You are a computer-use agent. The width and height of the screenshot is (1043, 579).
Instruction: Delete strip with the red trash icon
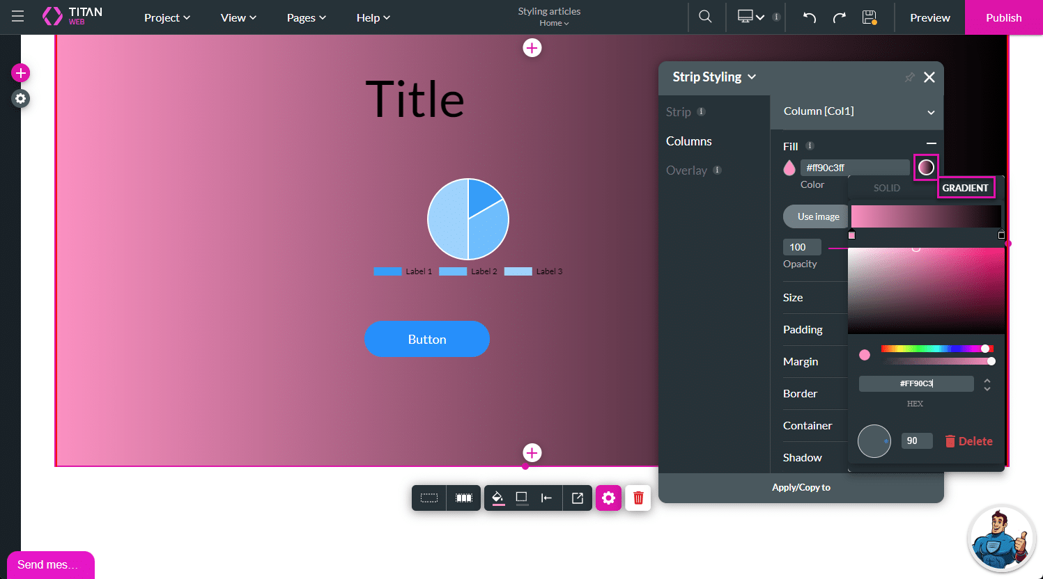[x=638, y=498]
